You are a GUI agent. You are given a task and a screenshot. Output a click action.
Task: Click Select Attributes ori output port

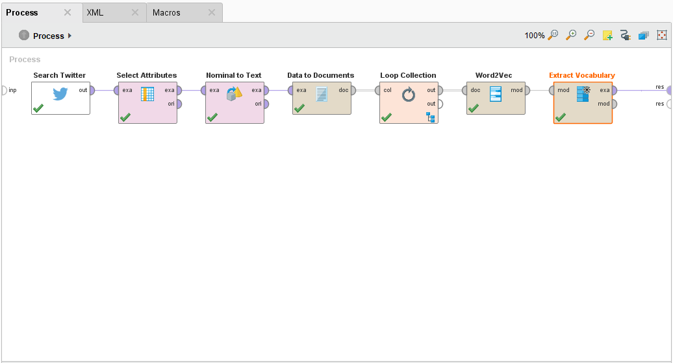tap(179, 104)
